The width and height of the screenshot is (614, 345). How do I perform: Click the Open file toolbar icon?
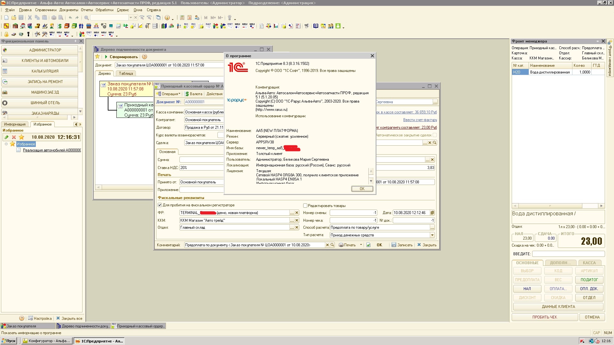(x=14, y=18)
